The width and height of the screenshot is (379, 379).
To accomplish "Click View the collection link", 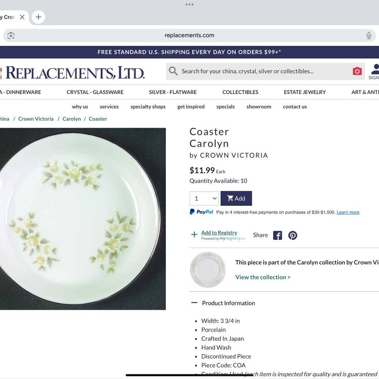I will (x=263, y=277).
